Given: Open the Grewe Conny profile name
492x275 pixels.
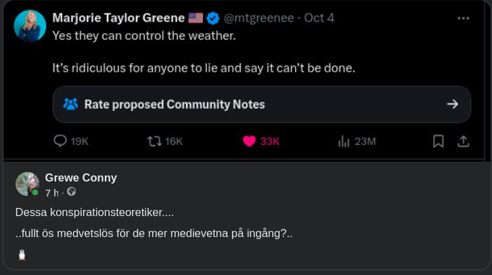Looking at the screenshot, I should tap(81, 177).
